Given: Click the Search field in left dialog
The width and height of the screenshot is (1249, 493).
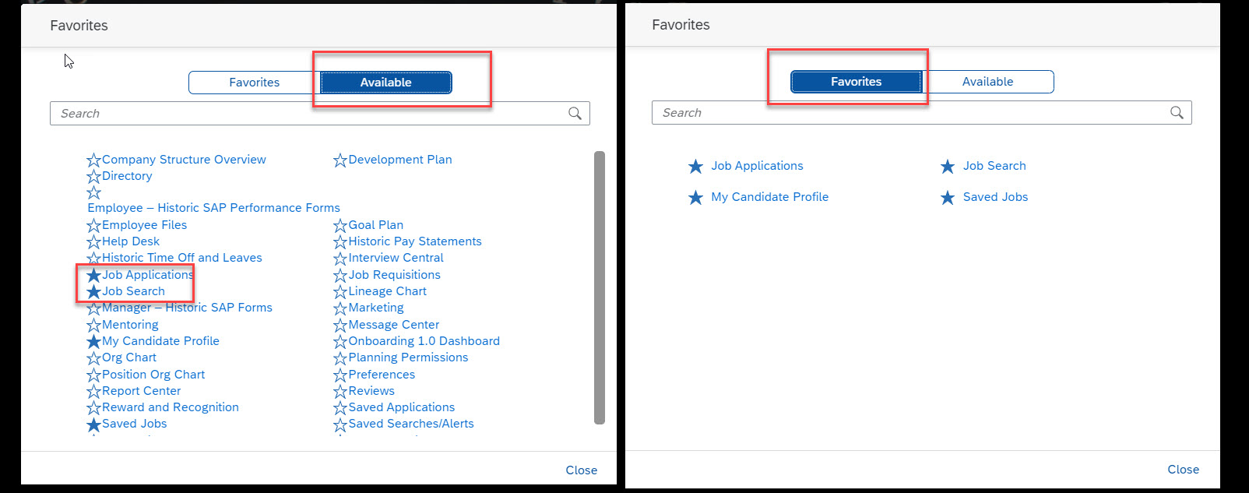Looking at the screenshot, I should click(311, 114).
